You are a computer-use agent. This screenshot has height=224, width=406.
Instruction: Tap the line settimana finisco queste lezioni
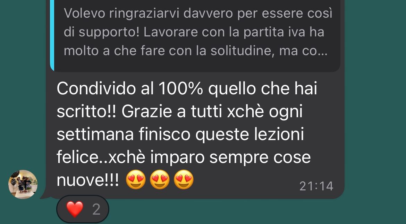coord(180,135)
